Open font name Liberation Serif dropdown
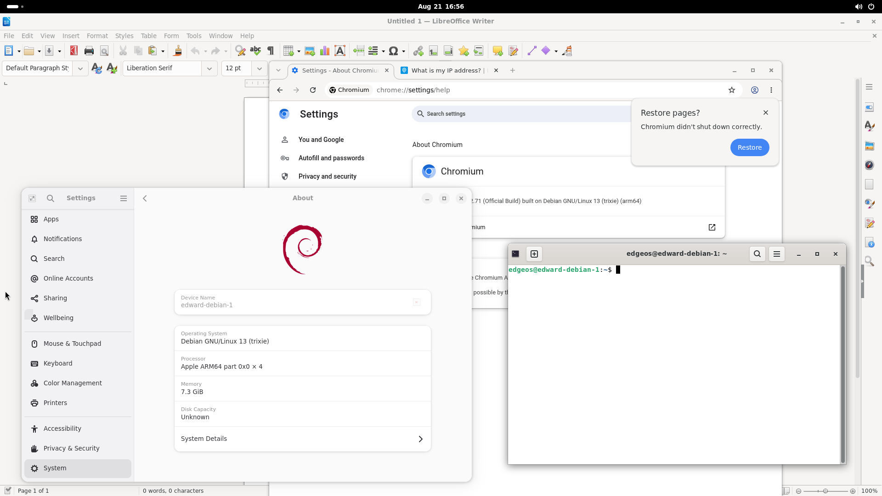This screenshot has height=496, width=882. [209, 68]
